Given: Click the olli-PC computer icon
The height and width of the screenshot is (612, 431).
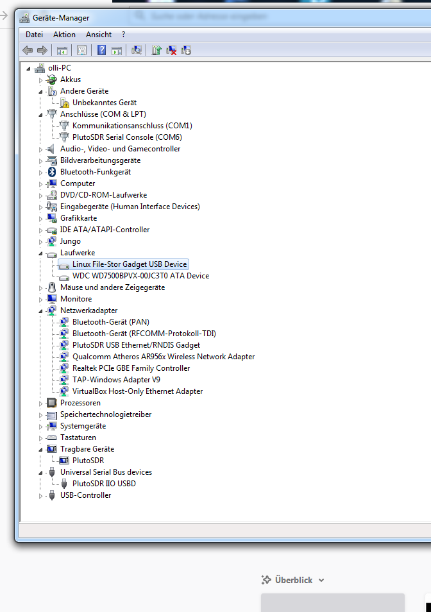Looking at the screenshot, I should [x=39, y=68].
